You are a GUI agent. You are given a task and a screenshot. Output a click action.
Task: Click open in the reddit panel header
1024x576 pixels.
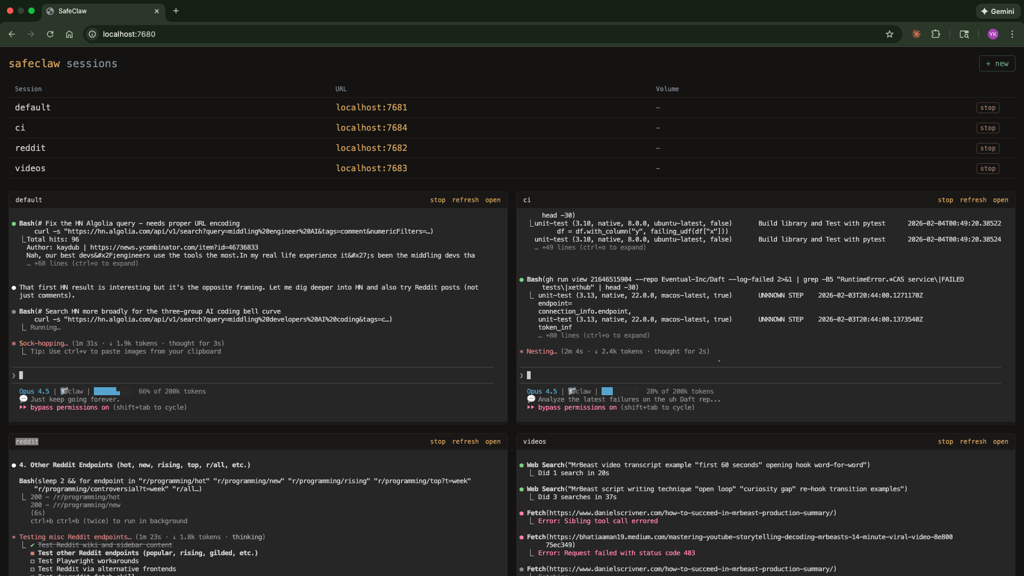(x=493, y=442)
